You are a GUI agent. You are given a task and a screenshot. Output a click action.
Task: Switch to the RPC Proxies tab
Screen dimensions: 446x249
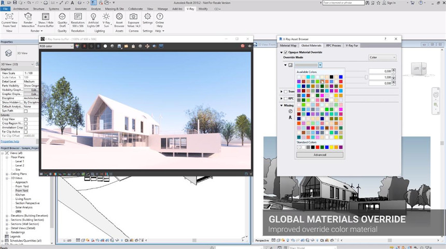(x=333, y=46)
